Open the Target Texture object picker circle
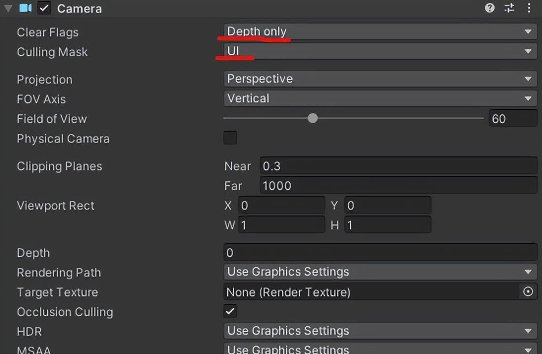 (x=528, y=292)
